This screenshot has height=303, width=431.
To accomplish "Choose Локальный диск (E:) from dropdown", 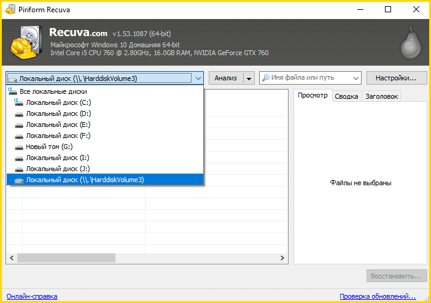I will [105, 125].
